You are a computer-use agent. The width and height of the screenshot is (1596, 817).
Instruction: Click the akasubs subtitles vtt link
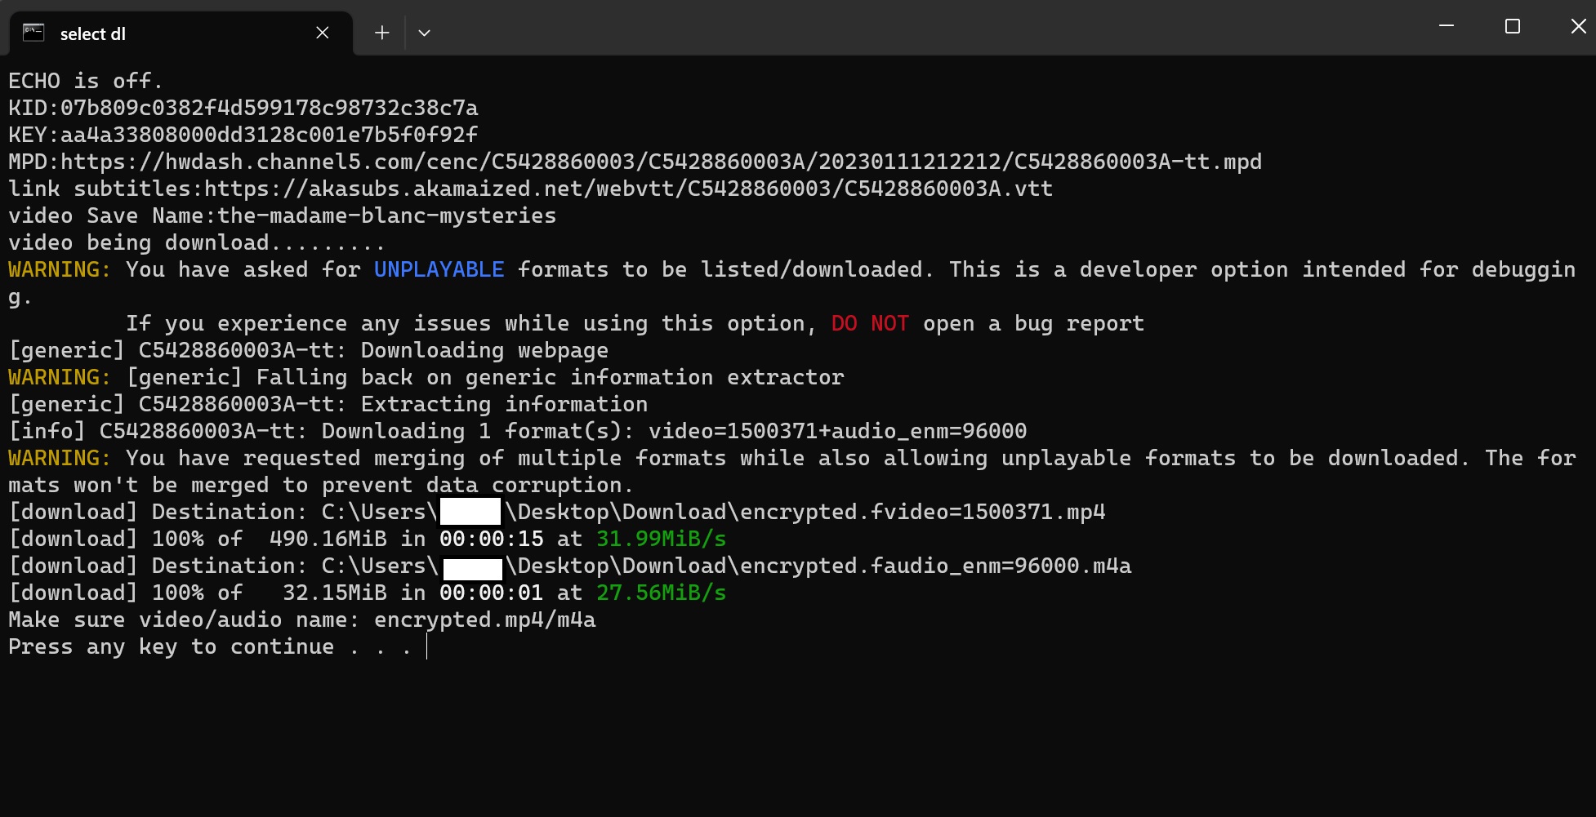[628, 189]
